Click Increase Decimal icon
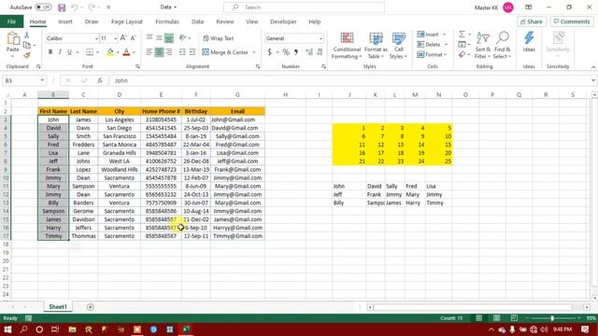This screenshot has height=336, width=598. 309,52
